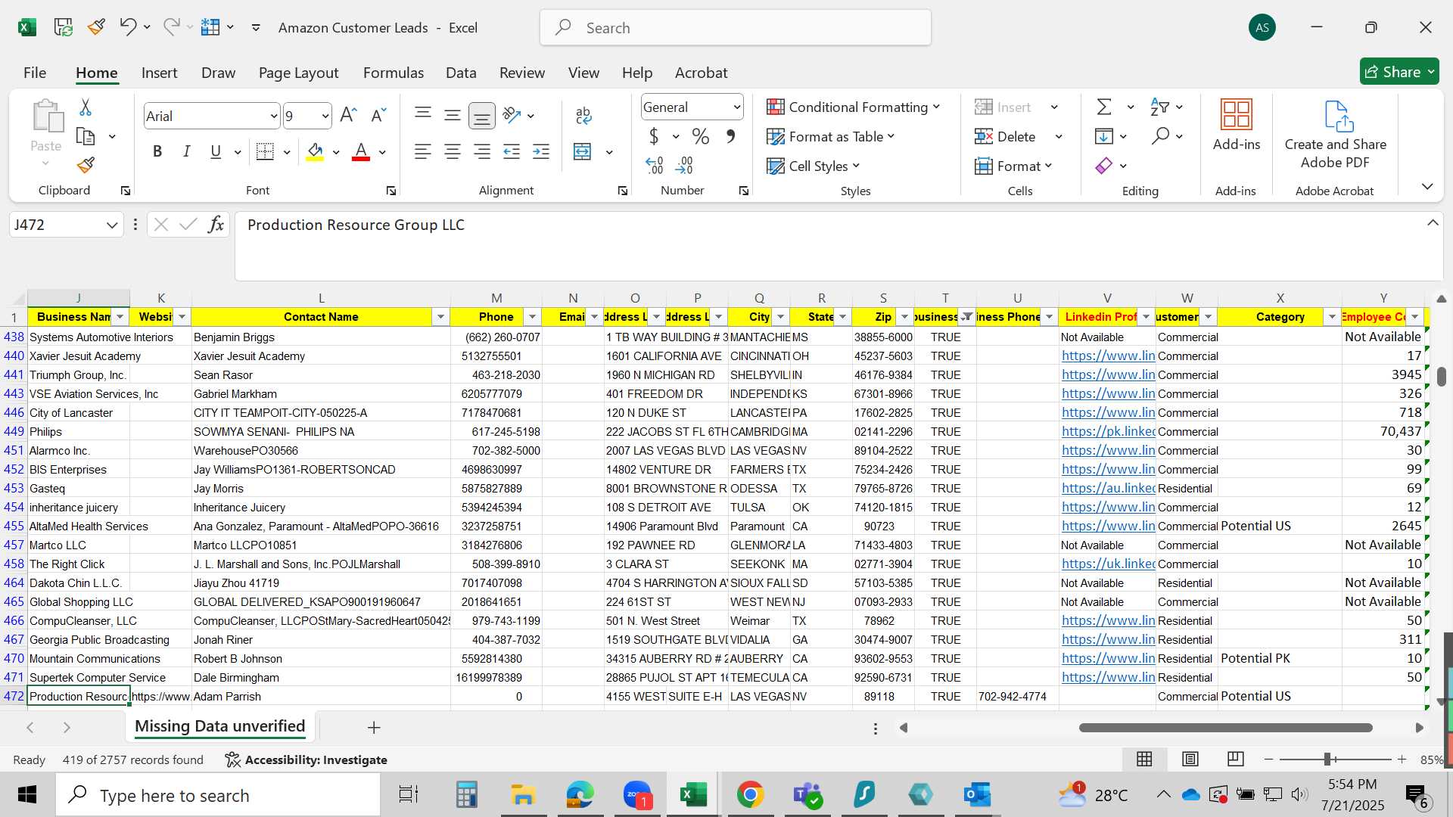Open the font name dropdown showing Arial
The image size is (1453, 817).
[x=273, y=116]
